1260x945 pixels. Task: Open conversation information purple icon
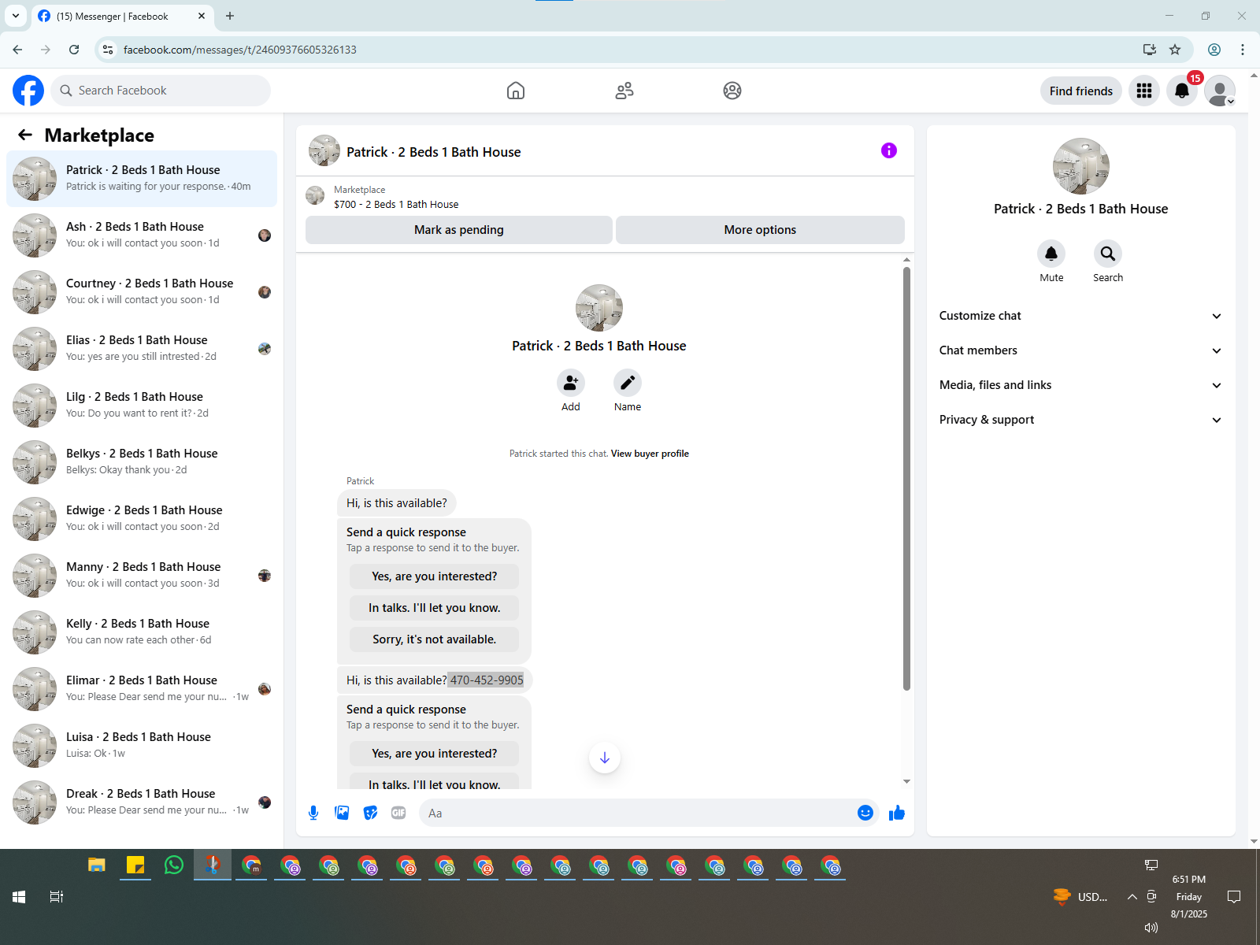[889, 150]
